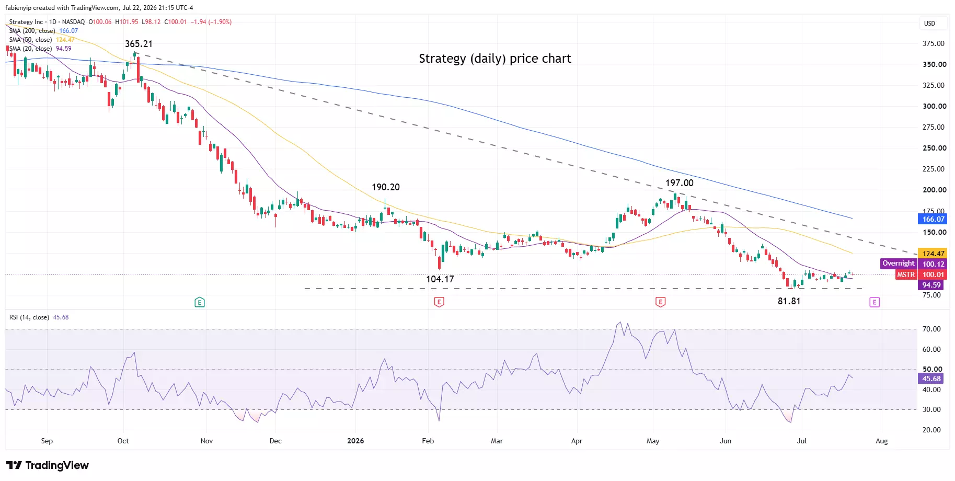The width and height of the screenshot is (955, 481).
Task: Click the red earnings E marker near February
Action: tap(439, 302)
